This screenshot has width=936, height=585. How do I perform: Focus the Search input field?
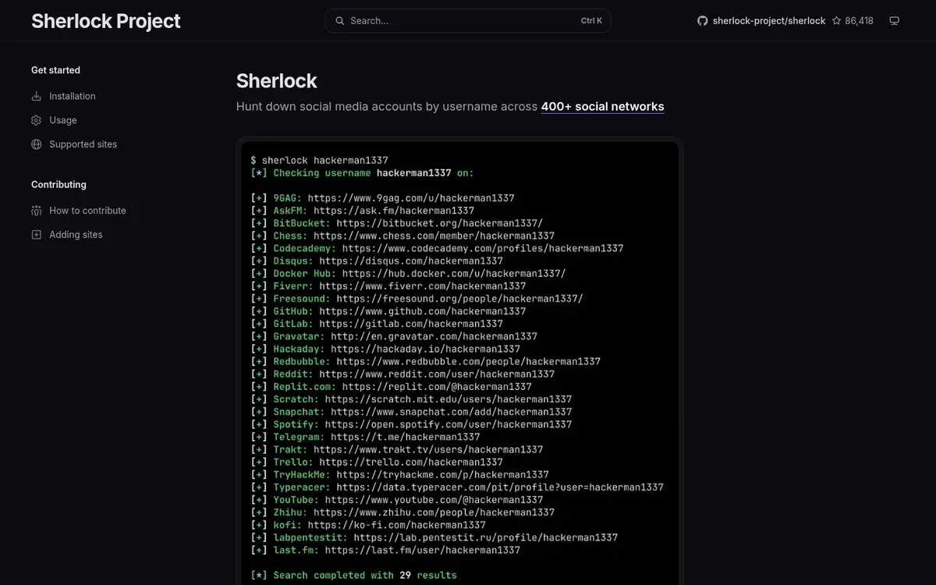pos(468,21)
